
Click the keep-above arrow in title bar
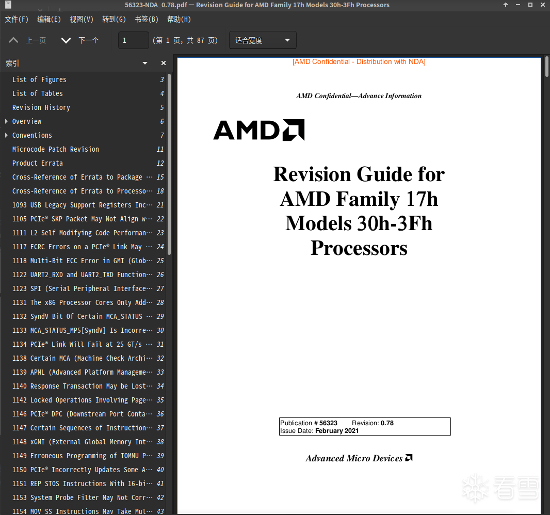click(506, 5)
